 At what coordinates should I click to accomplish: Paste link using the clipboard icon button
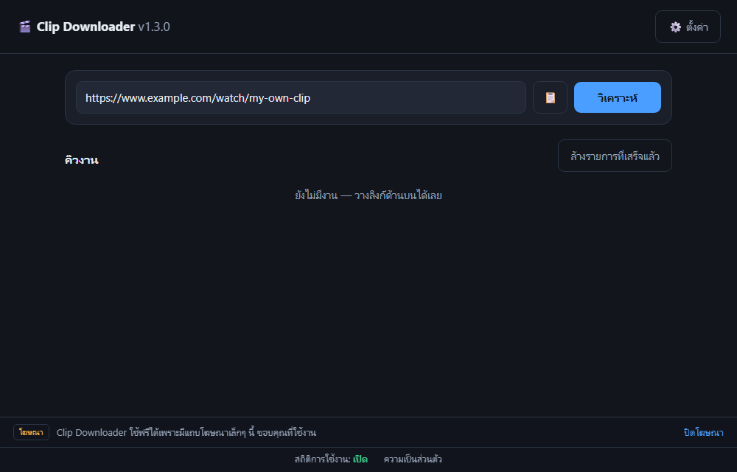pyautogui.click(x=550, y=98)
